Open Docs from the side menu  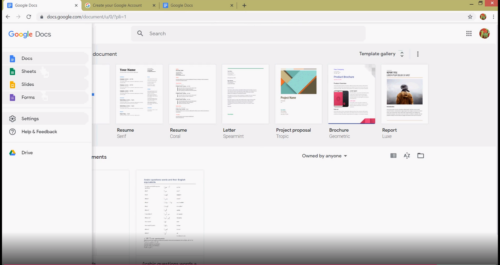[45, 58]
